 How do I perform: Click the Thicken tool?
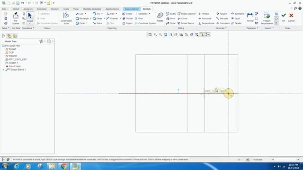click(128, 18)
